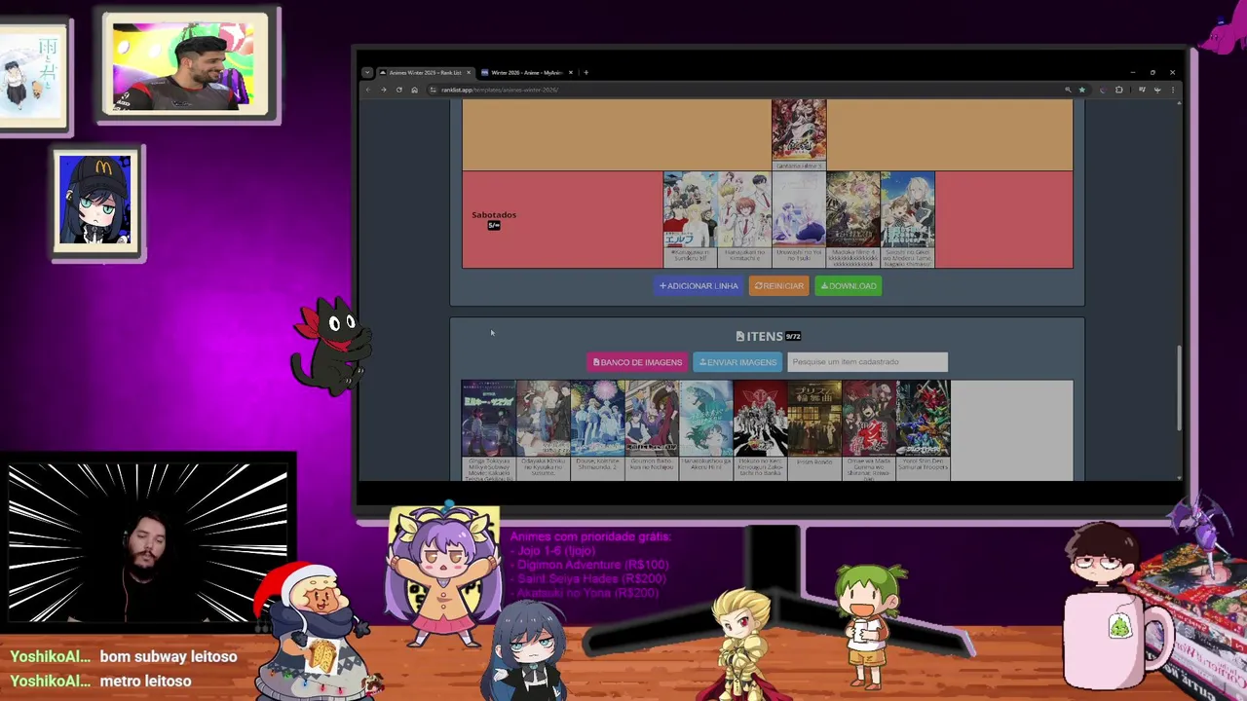Image resolution: width=1247 pixels, height=701 pixels.
Task: Focus the Pesquise um item cadastrado search field
Action: [x=867, y=362]
